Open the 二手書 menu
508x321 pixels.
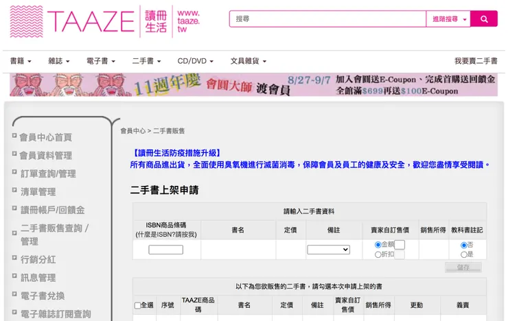tap(146, 61)
